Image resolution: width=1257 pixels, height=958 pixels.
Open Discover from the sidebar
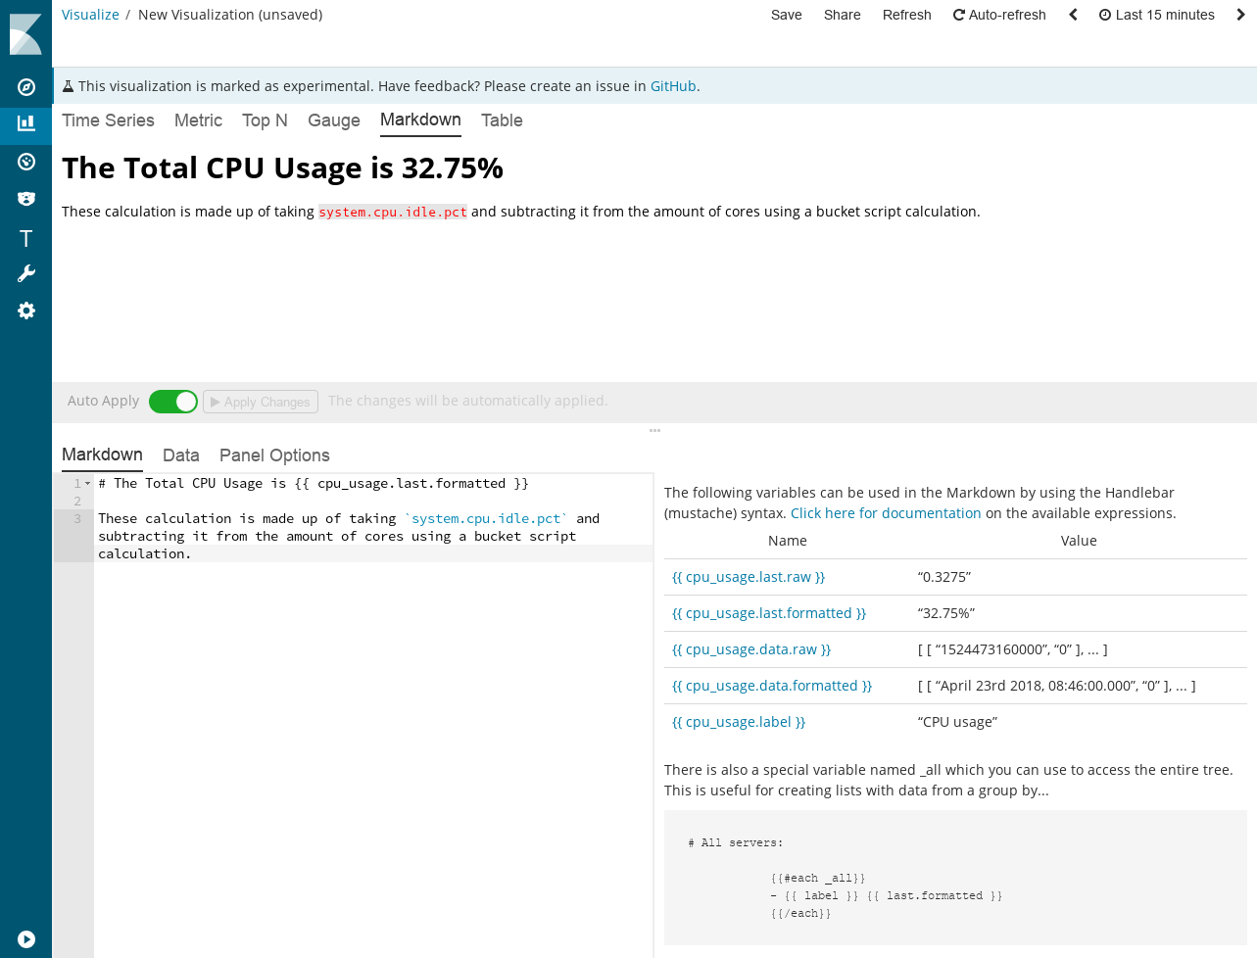coord(24,86)
